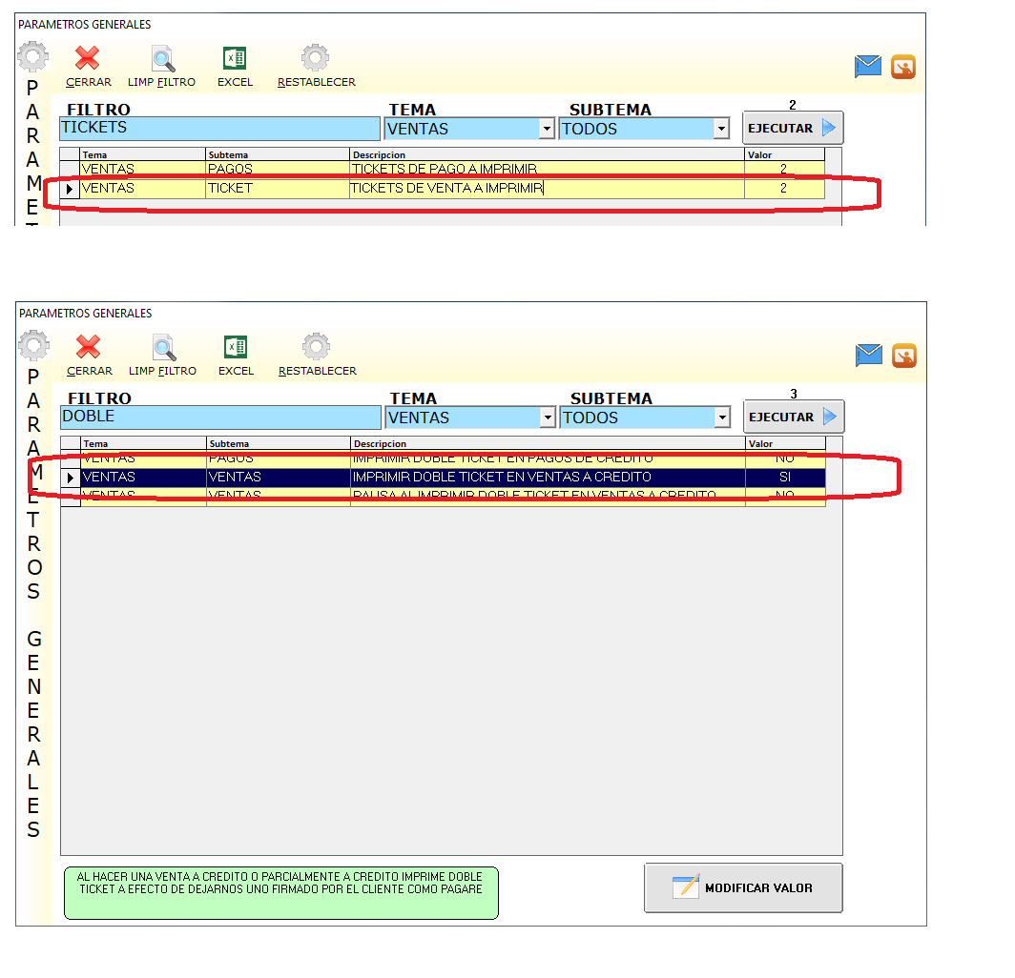Click orange presentation icon in the TICKETS window

[x=902, y=67]
